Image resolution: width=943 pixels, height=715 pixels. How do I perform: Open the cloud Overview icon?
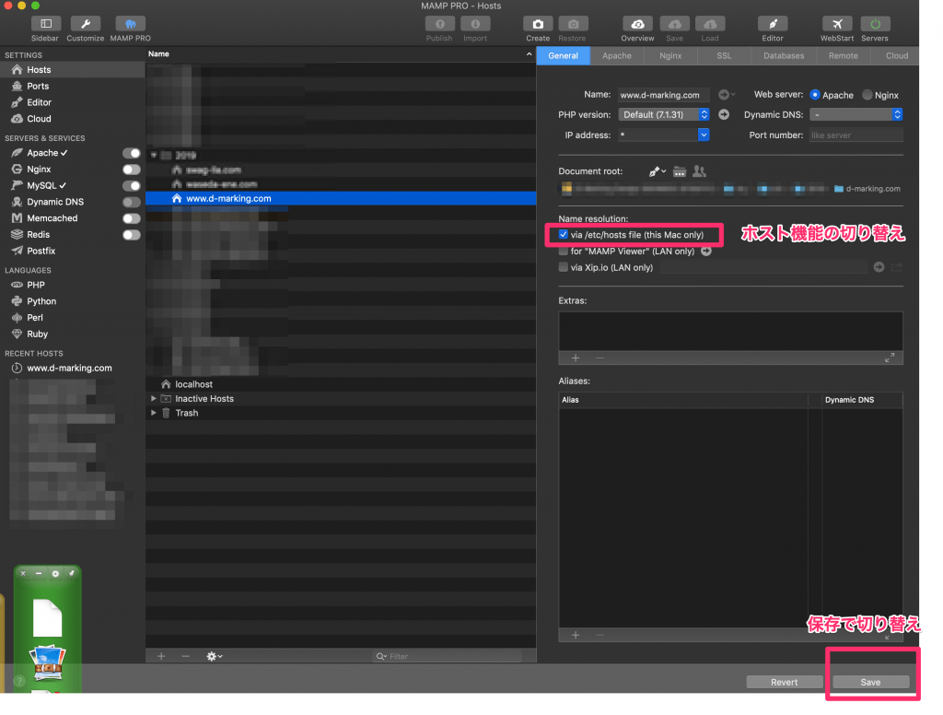click(637, 24)
